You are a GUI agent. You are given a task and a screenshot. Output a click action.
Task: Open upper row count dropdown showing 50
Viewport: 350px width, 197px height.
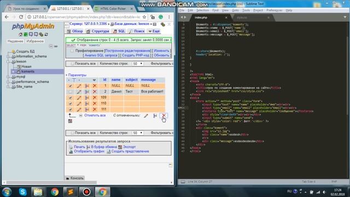137,63
